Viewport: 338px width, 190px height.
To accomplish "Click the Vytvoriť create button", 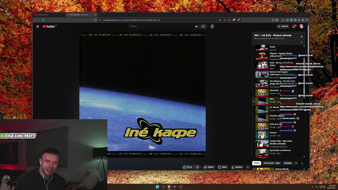I will pyautogui.click(x=283, y=26).
